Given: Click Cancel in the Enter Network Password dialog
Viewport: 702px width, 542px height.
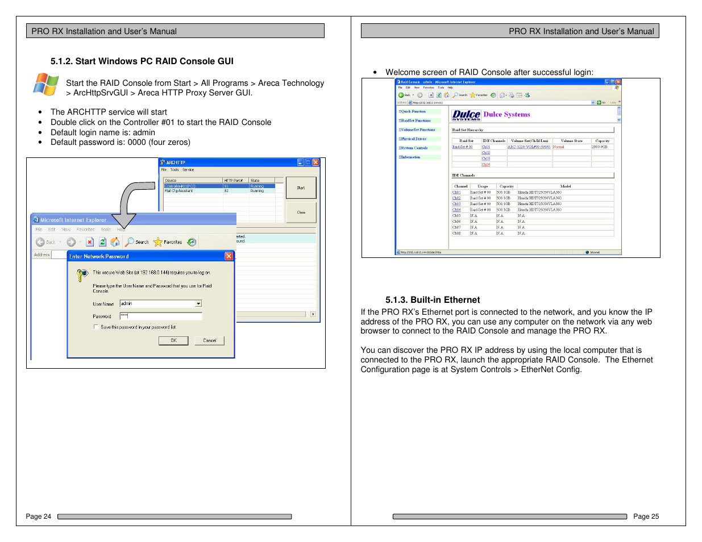Looking at the screenshot, I should pos(209,340).
